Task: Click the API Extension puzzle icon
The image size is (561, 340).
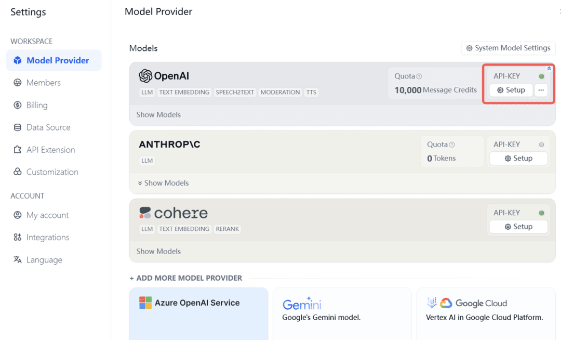Action: click(18, 150)
